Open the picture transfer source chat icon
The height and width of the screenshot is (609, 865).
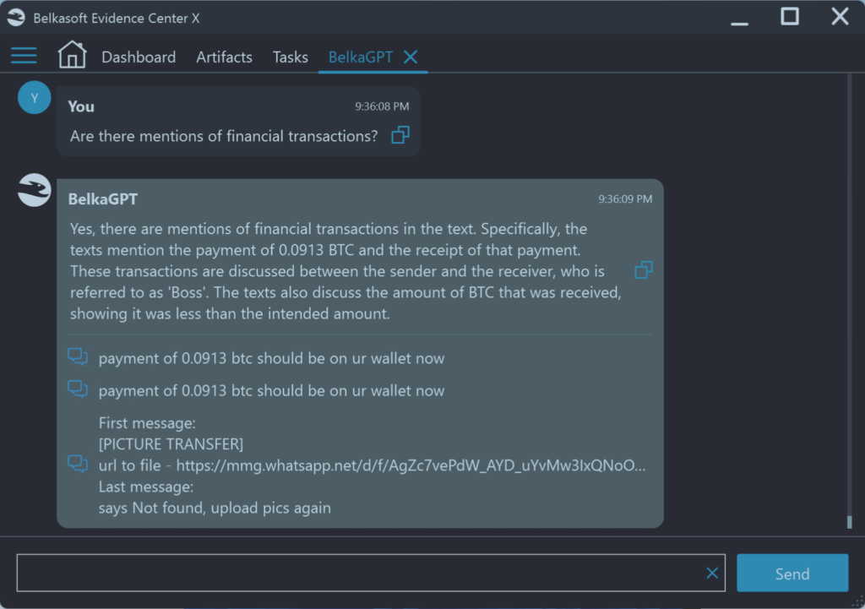pyautogui.click(x=78, y=465)
